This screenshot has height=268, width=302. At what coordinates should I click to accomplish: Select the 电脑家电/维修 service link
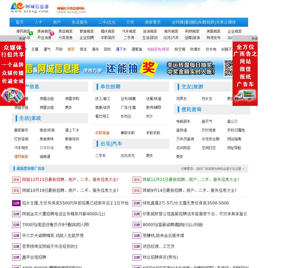point(158,49)
